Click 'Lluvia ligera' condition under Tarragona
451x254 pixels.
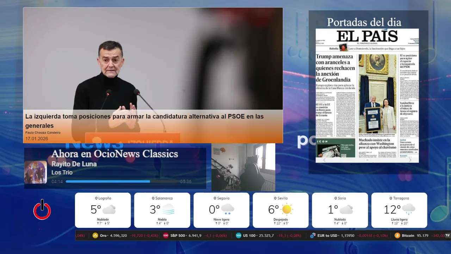click(399, 219)
